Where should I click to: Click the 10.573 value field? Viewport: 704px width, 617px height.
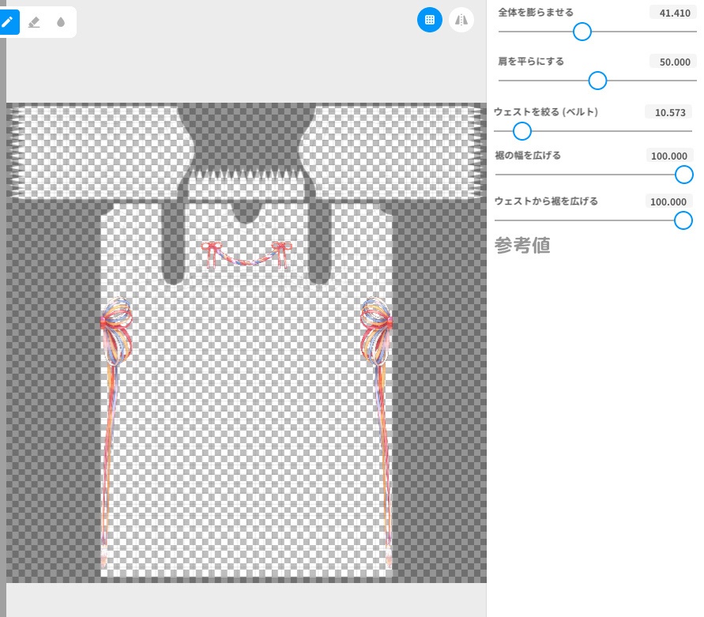[x=669, y=111]
